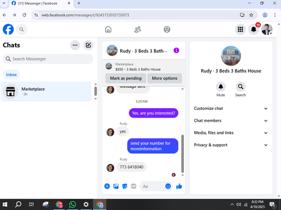Expand the Chat members section
This screenshot has width=281, height=210.
click(x=231, y=120)
